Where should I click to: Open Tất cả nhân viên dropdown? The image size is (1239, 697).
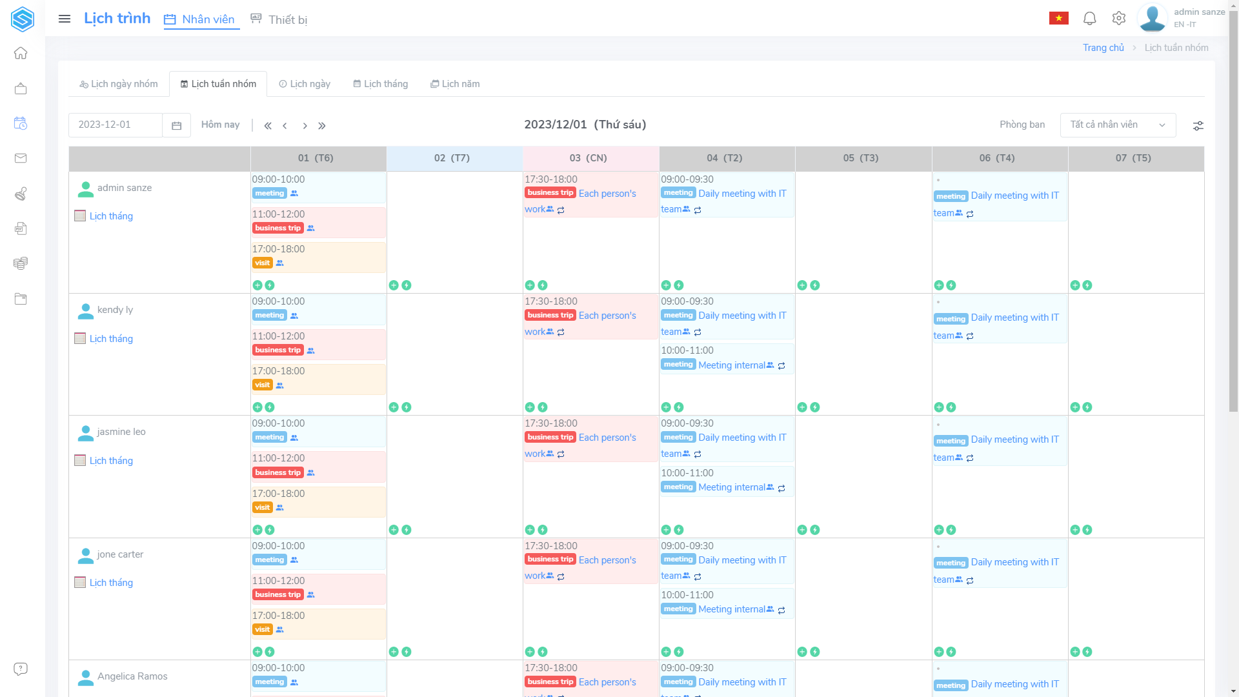1118,125
